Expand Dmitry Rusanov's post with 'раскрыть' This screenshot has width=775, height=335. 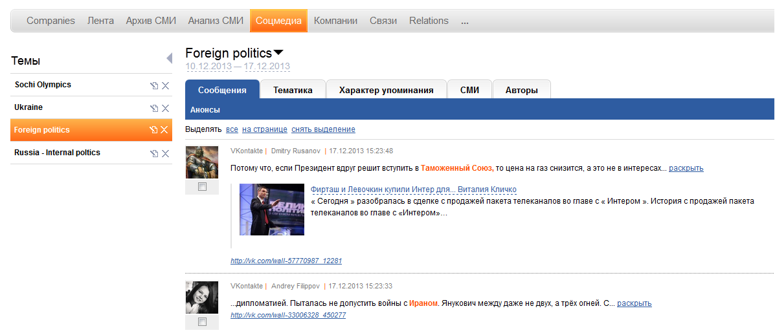pos(686,168)
